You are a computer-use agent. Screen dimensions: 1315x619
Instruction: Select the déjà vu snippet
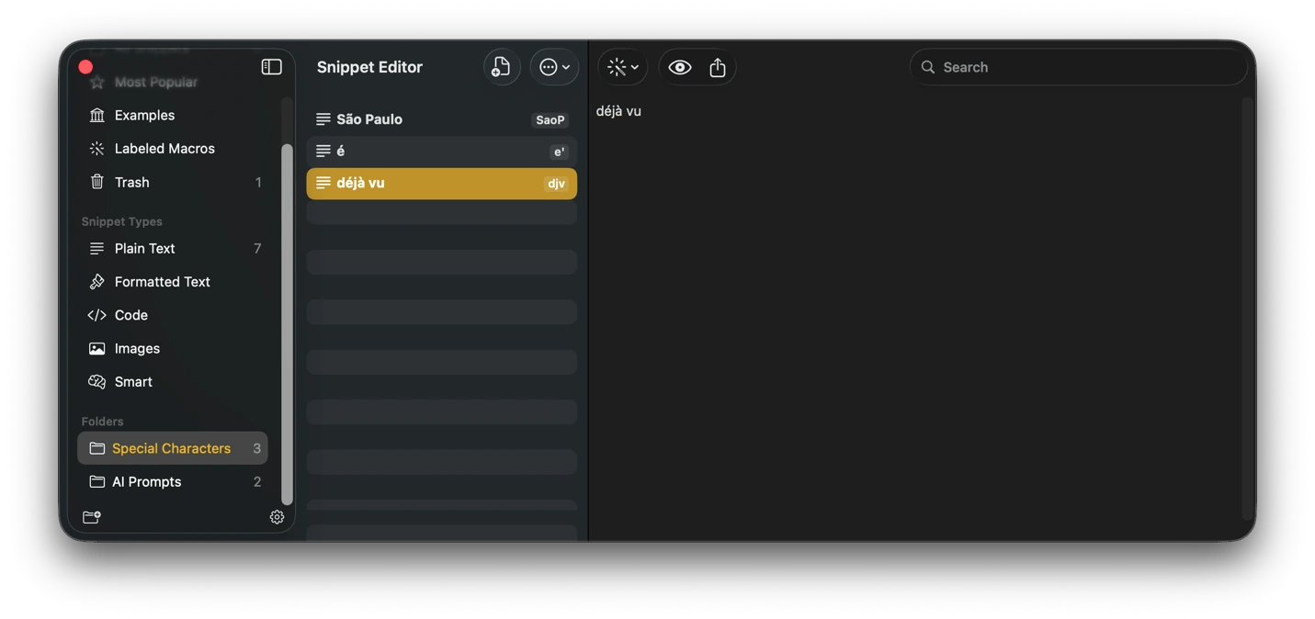click(x=442, y=184)
